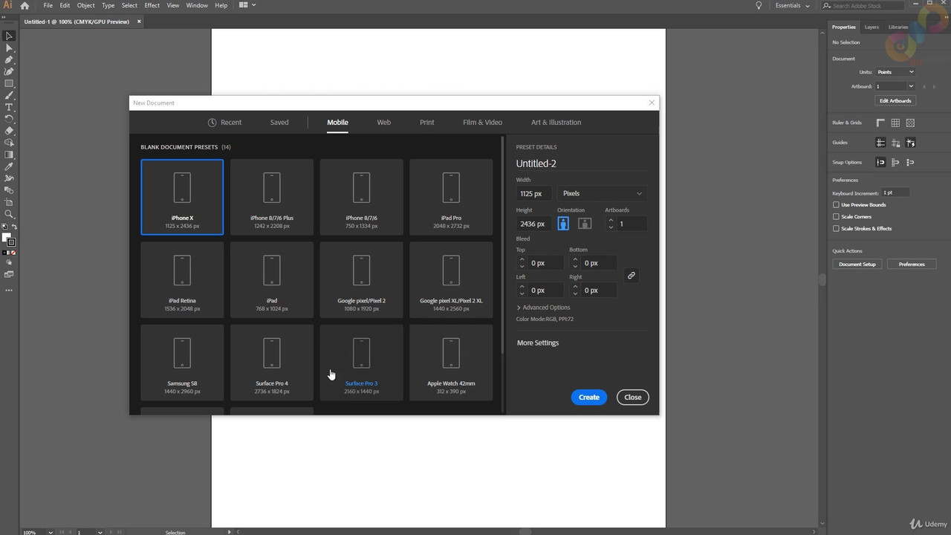Choose the Rotate tool

(9, 119)
